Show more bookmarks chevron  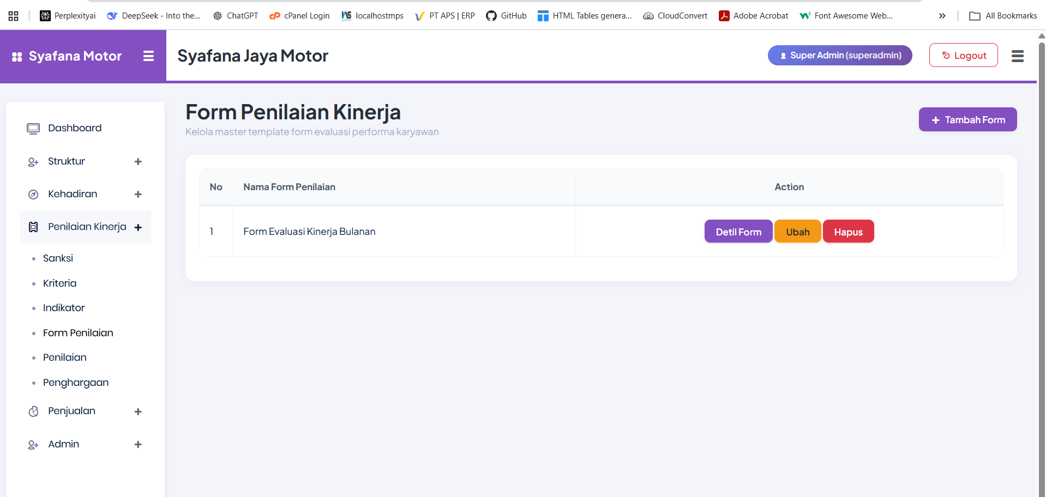(x=942, y=16)
